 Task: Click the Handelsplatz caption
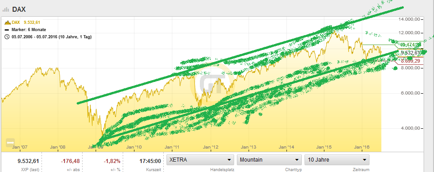point(222,169)
